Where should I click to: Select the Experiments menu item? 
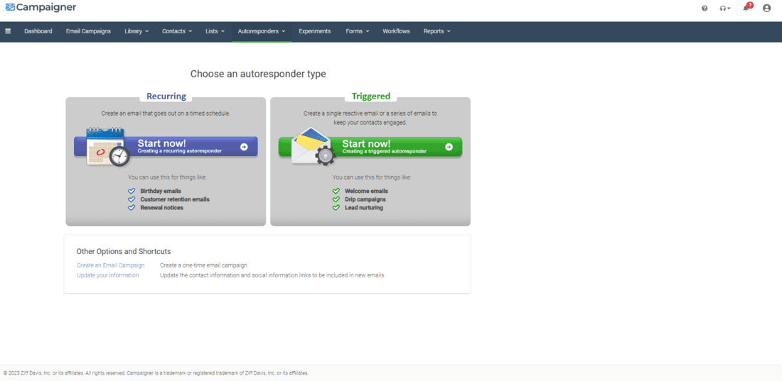point(315,31)
